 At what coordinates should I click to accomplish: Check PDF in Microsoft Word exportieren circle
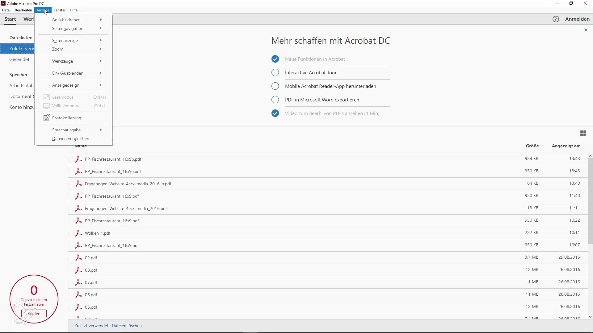click(x=275, y=100)
